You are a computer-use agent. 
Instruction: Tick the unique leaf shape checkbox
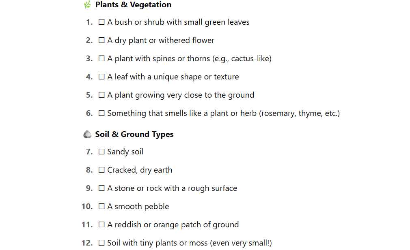tap(102, 77)
